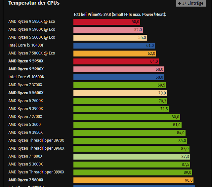Click the green bar with value 69,5
Screen dimensions: 212x187
pos(120,85)
